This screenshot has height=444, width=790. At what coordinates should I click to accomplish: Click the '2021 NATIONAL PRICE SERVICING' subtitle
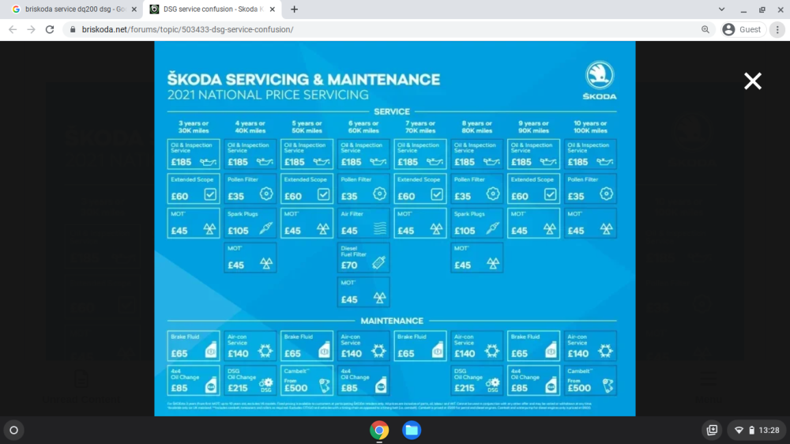268,95
